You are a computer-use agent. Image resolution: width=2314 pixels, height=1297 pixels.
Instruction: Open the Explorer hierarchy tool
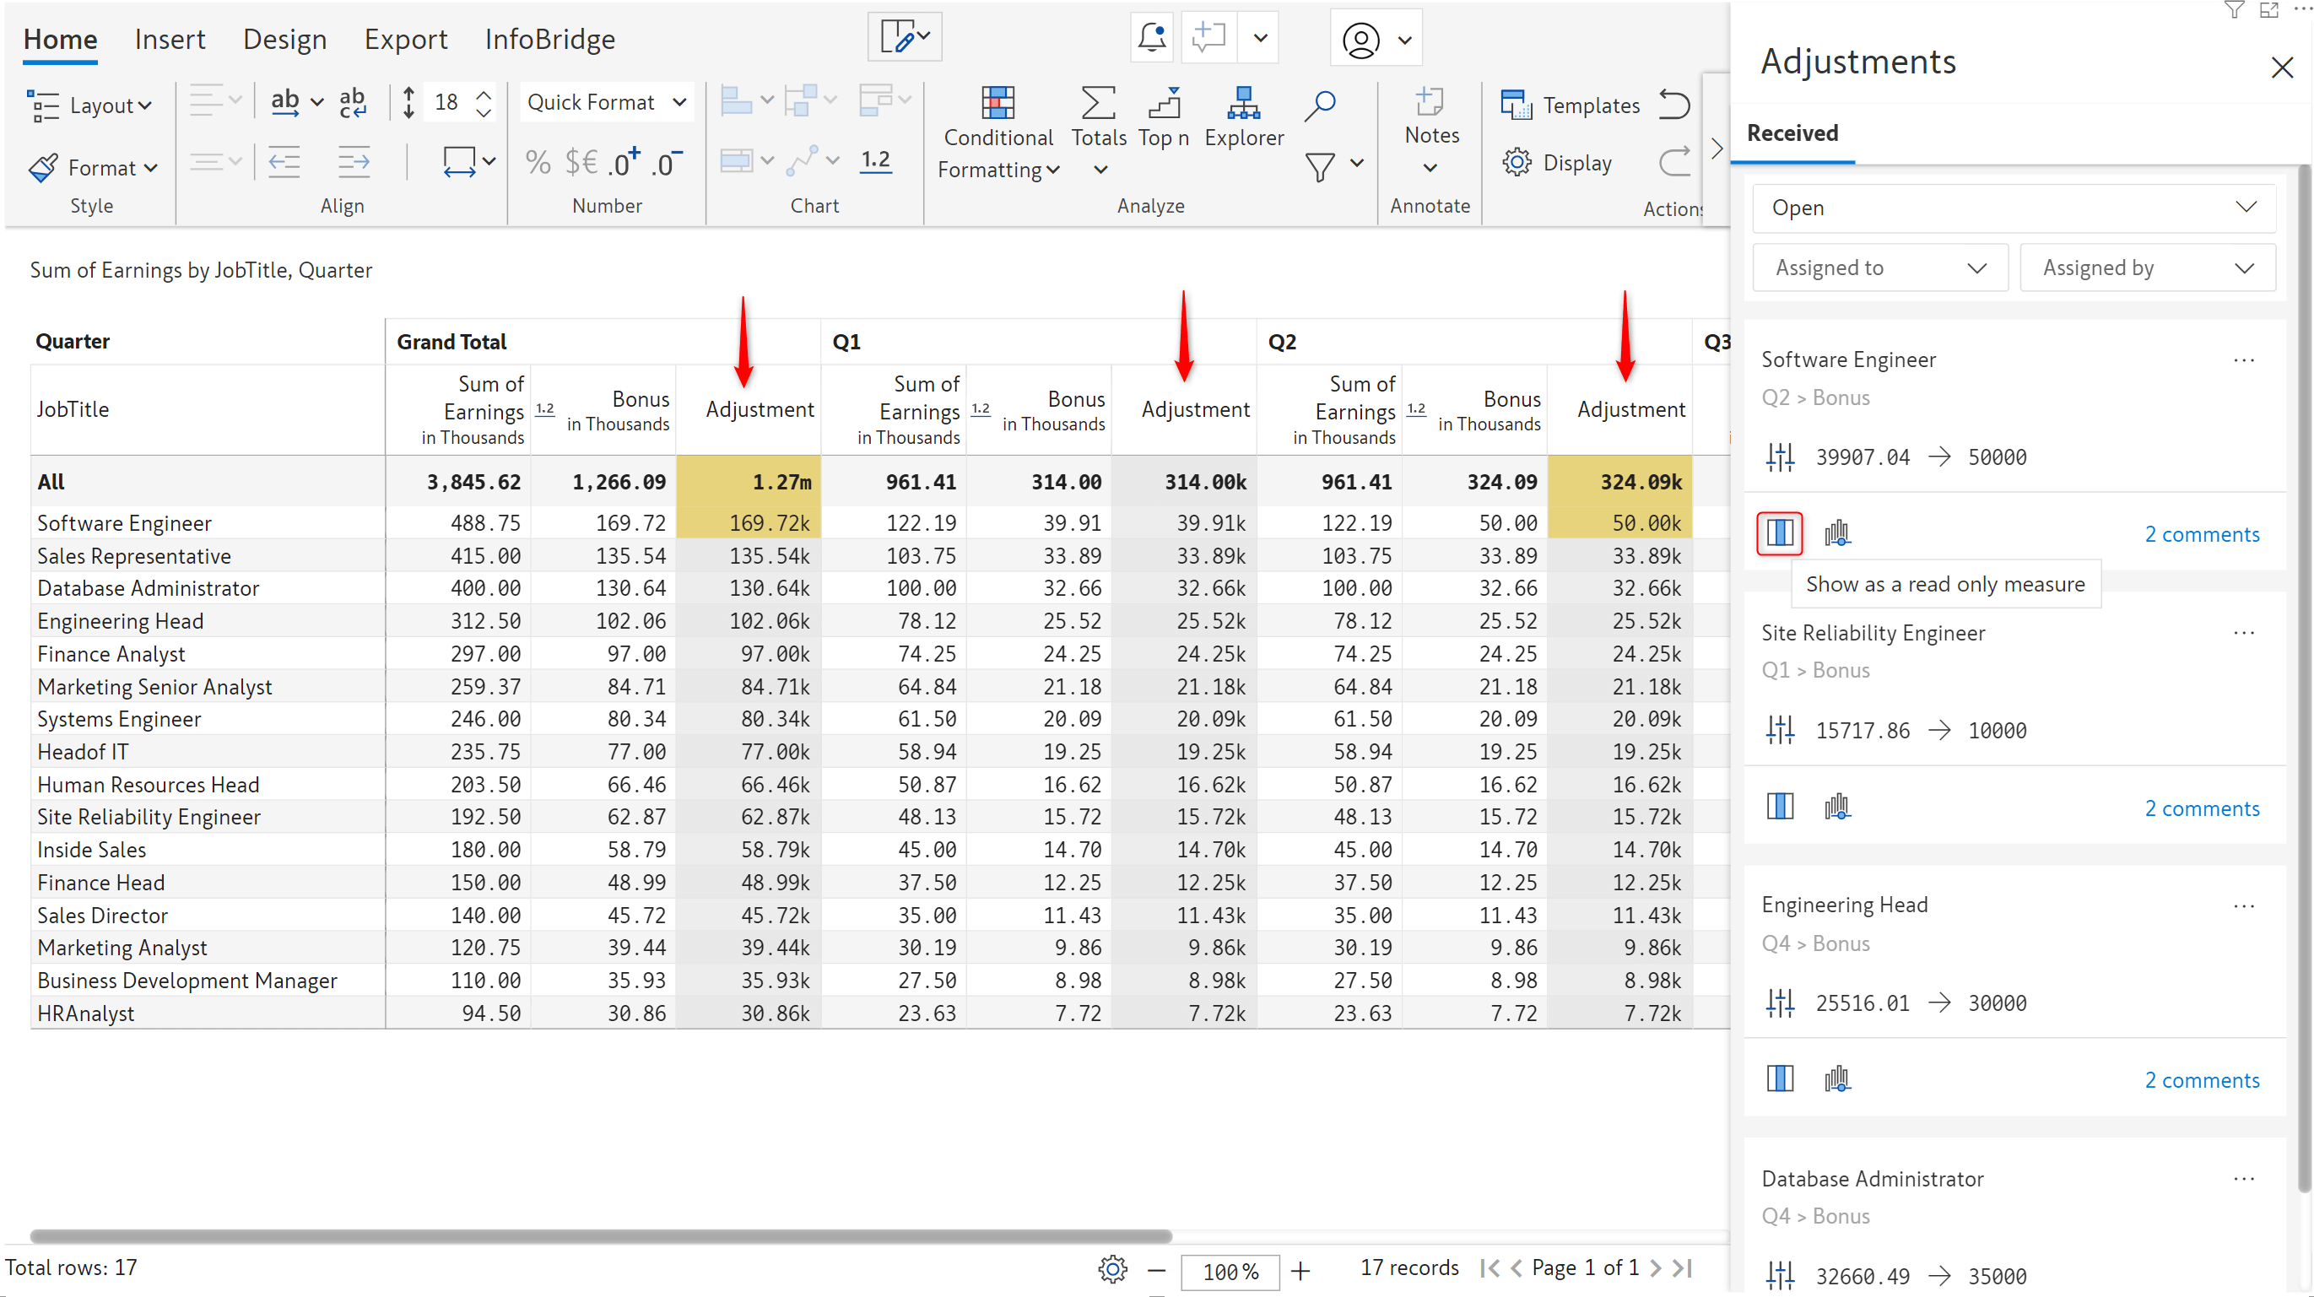[x=1243, y=117]
